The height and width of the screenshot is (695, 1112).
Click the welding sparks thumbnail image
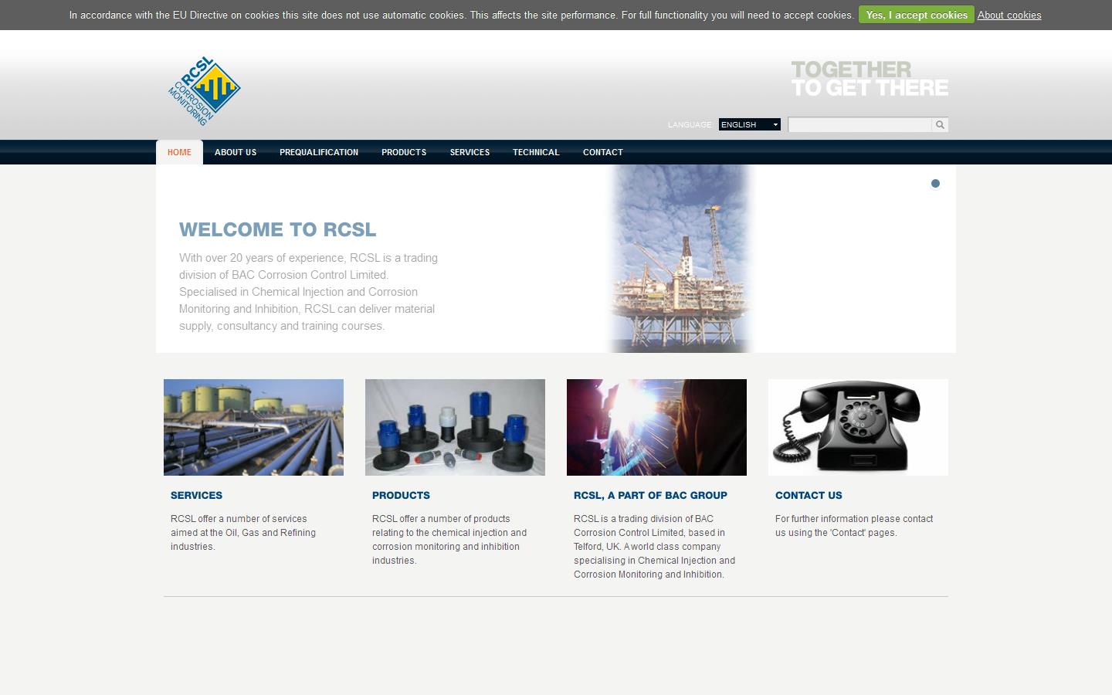[656, 427]
